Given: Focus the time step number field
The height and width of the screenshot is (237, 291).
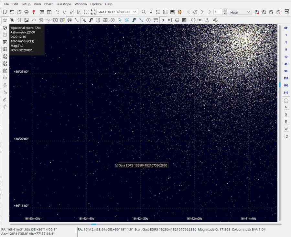Looking at the screenshot, I should [x=218, y=12].
